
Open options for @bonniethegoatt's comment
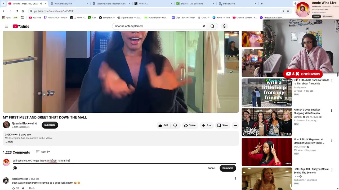click(235, 179)
